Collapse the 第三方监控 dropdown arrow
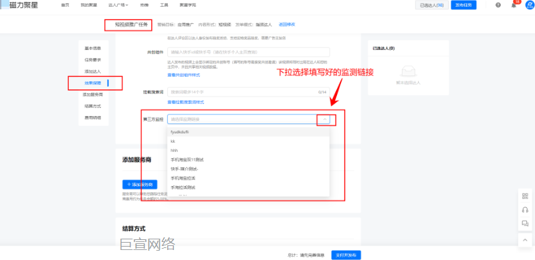The height and width of the screenshot is (260, 535). (325, 119)
